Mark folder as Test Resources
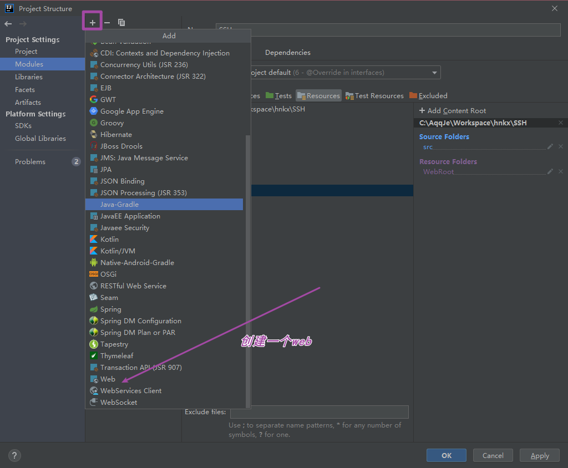This screenshot has width=568, height=468. [374, 95]
